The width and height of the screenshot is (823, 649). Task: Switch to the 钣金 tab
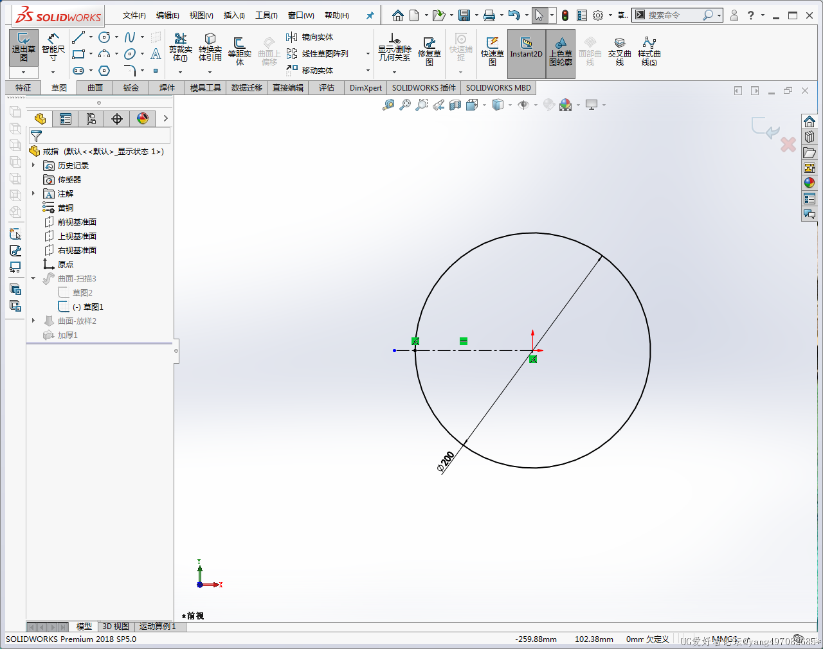[x=131, y=88]
